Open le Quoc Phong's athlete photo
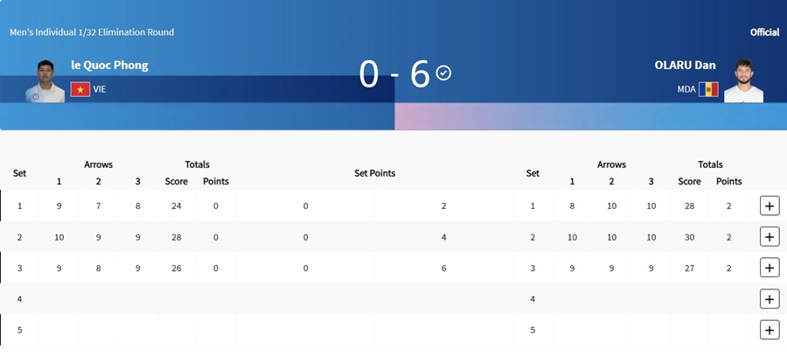Image resolution: width=787 pixels, height=355 pixels. tap(45, 81)
